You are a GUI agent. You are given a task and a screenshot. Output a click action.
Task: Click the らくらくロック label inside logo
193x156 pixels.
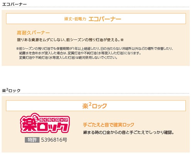tap(54, 120)
